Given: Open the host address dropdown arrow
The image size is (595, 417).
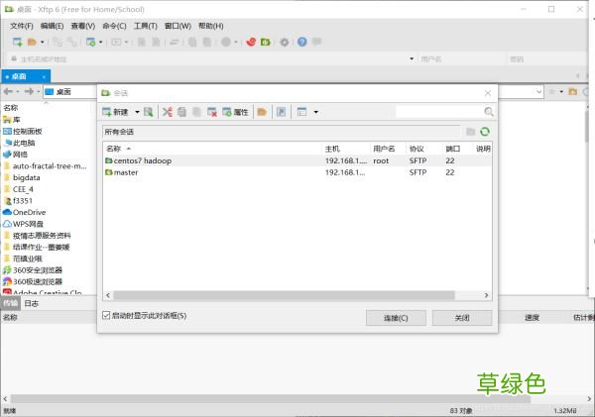Looking at the screenshot, I should click(412, 59).
